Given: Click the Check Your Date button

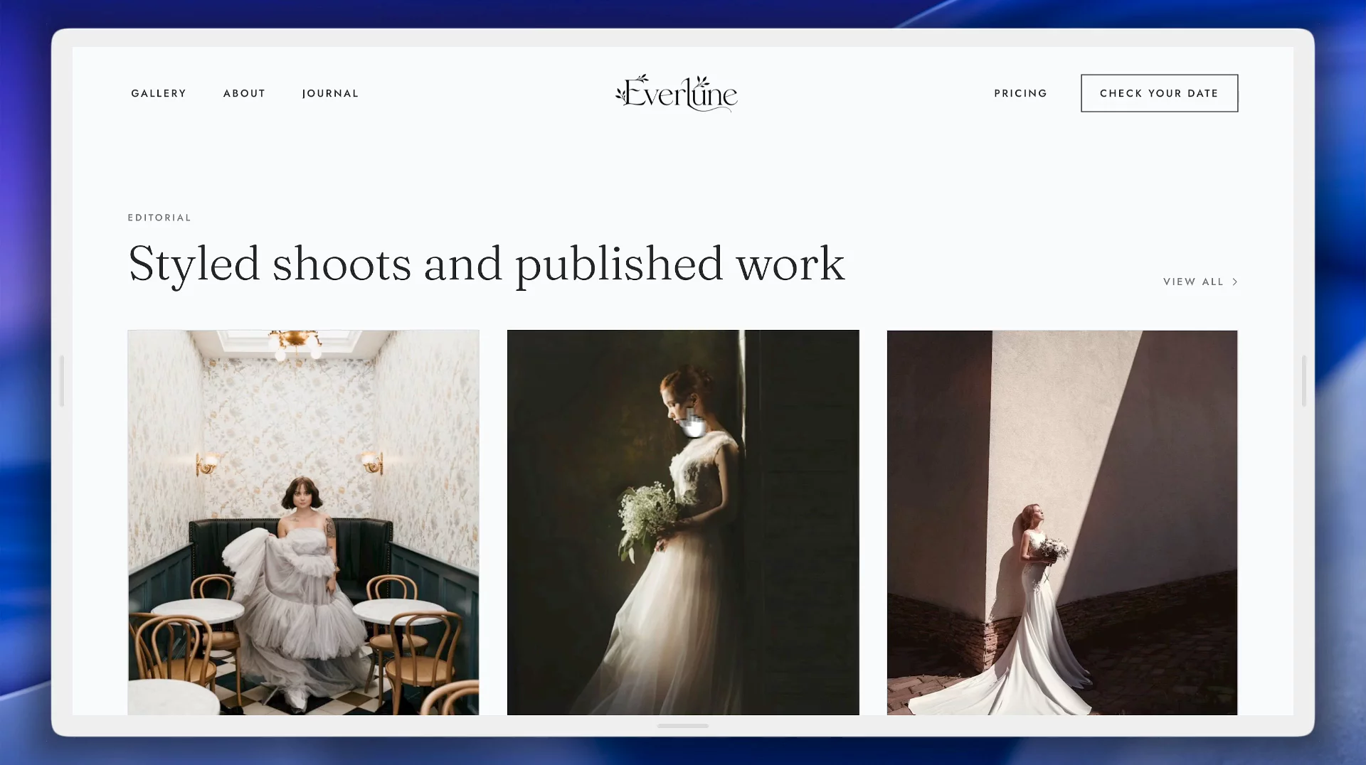Looking at the screenshot, I should pos(1159,93).
